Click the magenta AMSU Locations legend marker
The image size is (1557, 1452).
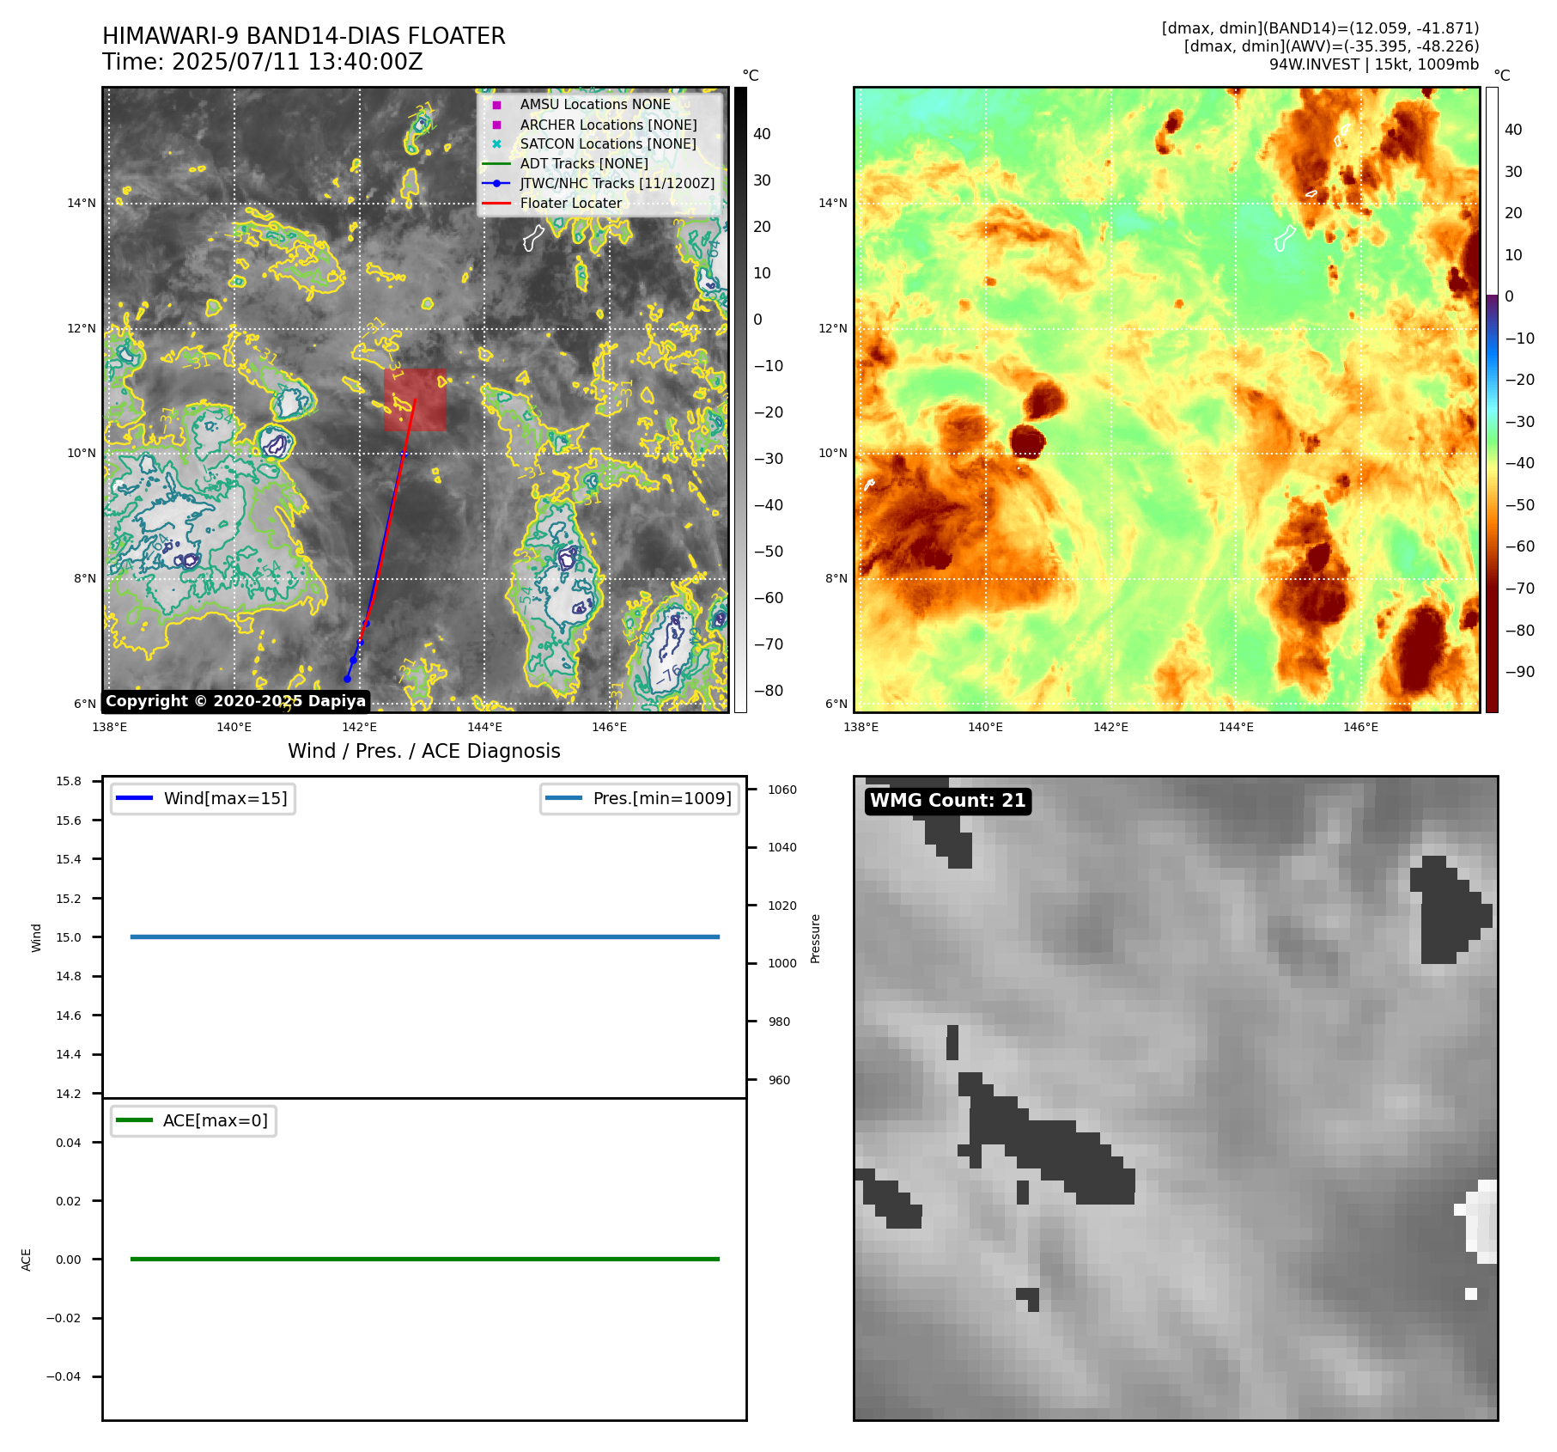coord(496,105)
